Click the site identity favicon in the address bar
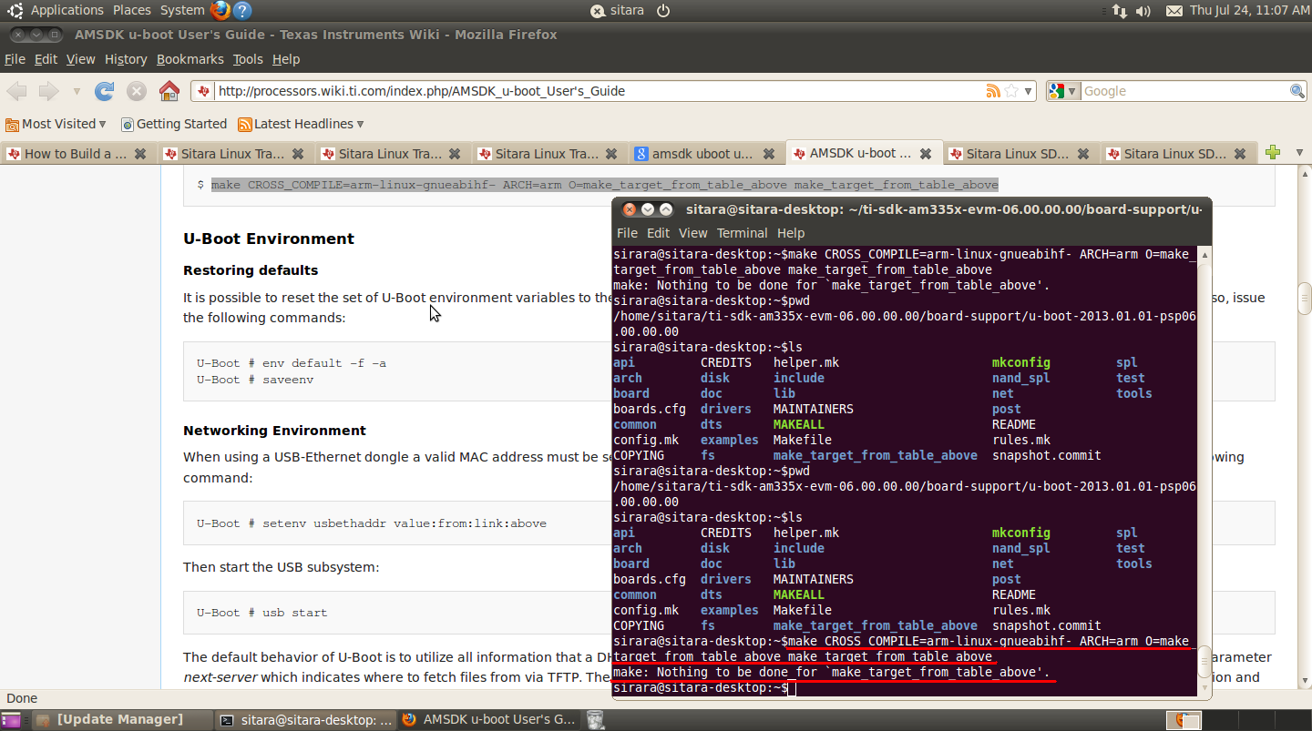This screenshot has width=1312, height=731. tap(204, 91)
